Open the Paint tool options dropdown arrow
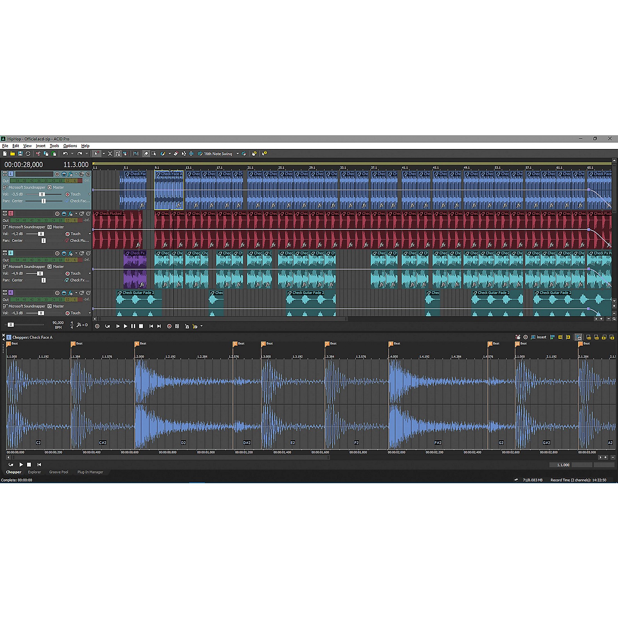This screenshot has width=618, height=618. click(170, 154)
